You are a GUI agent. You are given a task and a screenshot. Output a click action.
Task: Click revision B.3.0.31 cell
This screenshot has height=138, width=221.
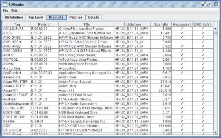click(45, 121)
